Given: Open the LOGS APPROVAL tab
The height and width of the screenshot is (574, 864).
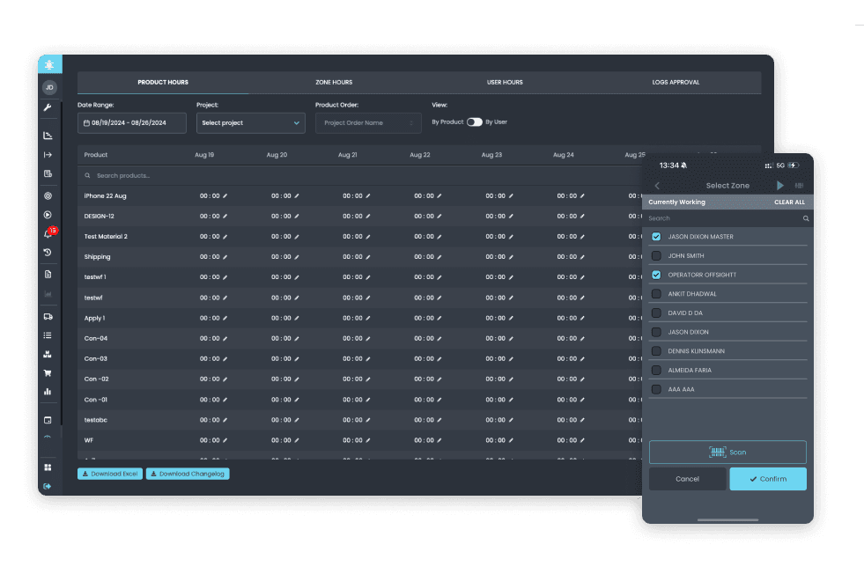Looking at the screenshot, I should click(678, 82).
